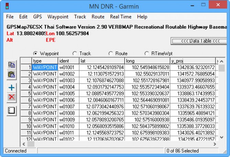Open the Track menu
This screenshot has height=157, width=230.
[x=80, y=17]
